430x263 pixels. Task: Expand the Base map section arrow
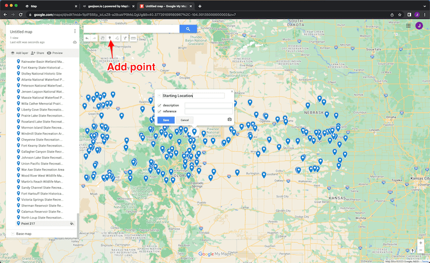12,233
